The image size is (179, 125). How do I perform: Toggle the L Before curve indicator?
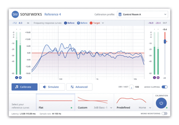pos(65,23)
